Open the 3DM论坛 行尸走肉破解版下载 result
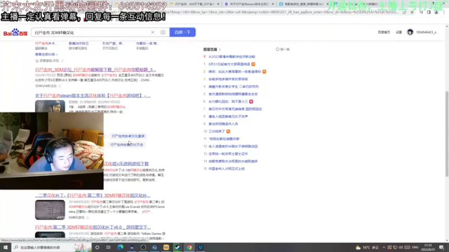 pyautogui.click(x=95, y=69)
